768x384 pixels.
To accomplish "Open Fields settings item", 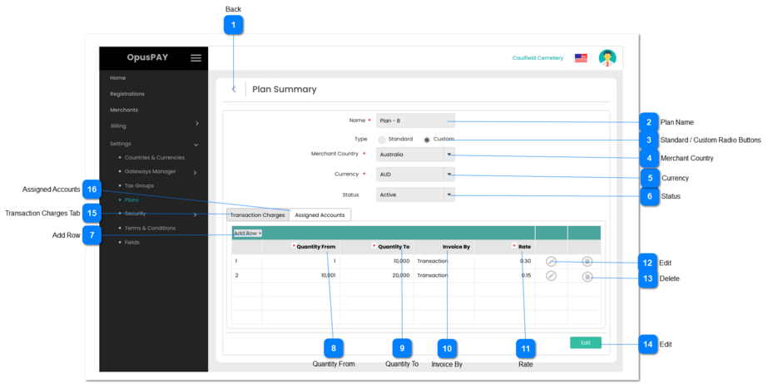I will (131, 242).
